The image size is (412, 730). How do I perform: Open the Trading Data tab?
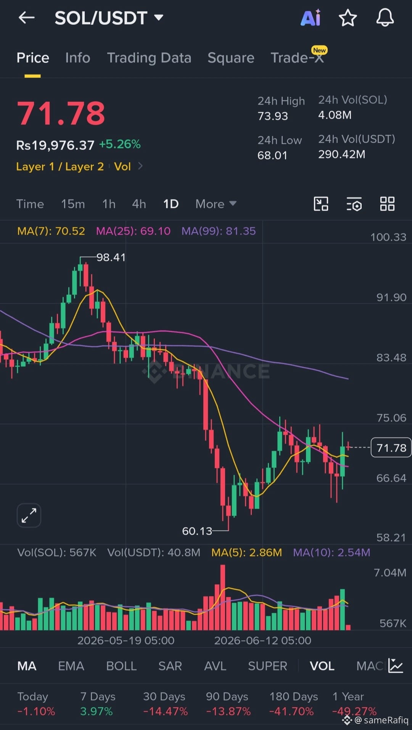pyautogui.click(x=149, y=58)
